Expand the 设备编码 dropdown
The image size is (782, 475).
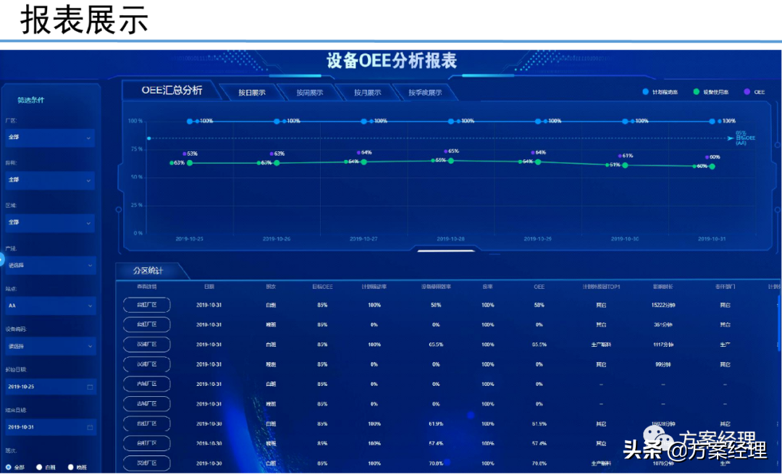[50, 346]
